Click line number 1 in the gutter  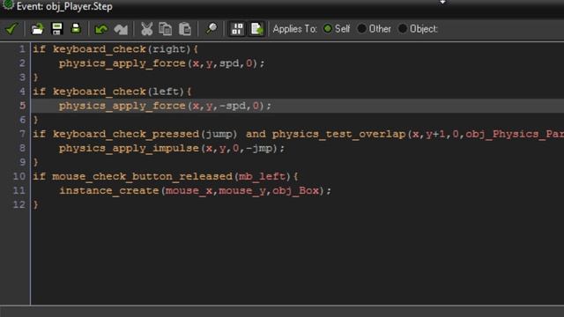pos(22,49)
